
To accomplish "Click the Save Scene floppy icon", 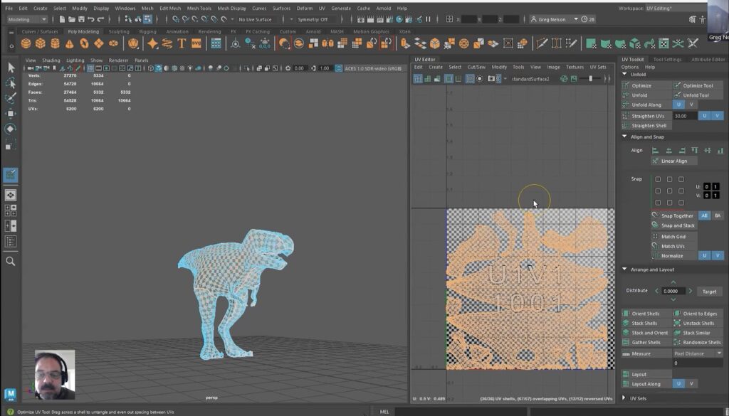I will click(x=81, y=19).
